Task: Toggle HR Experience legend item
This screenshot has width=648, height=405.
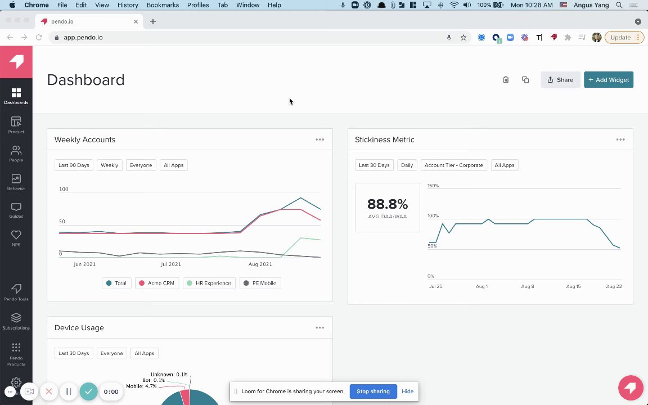Action: [x=209, y=283]
